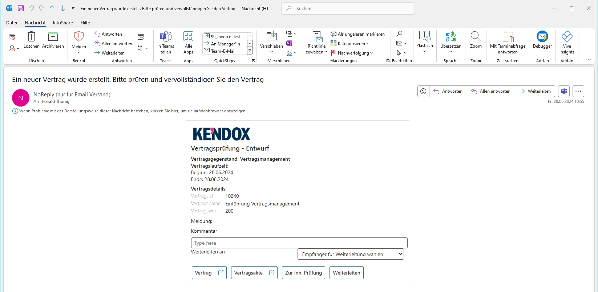Open the Vertragsakte external link button
This screenshot has width=598, height=292.
coord(254,273)
